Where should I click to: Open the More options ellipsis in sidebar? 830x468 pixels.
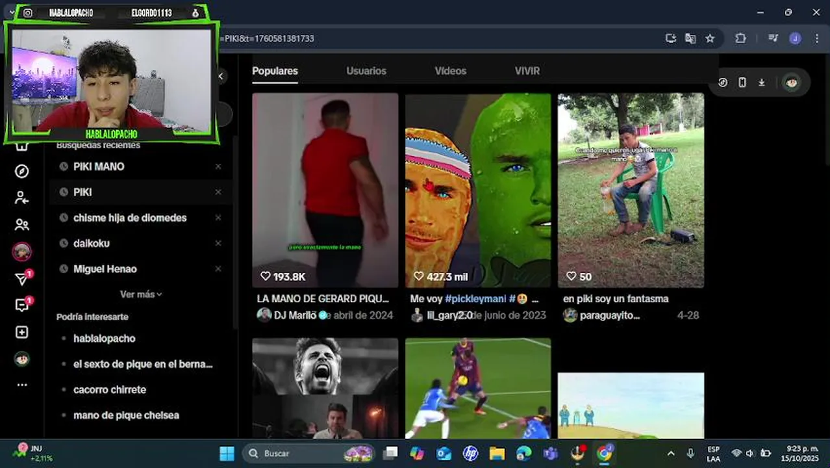pyautogui.click(x=22, y=385)
